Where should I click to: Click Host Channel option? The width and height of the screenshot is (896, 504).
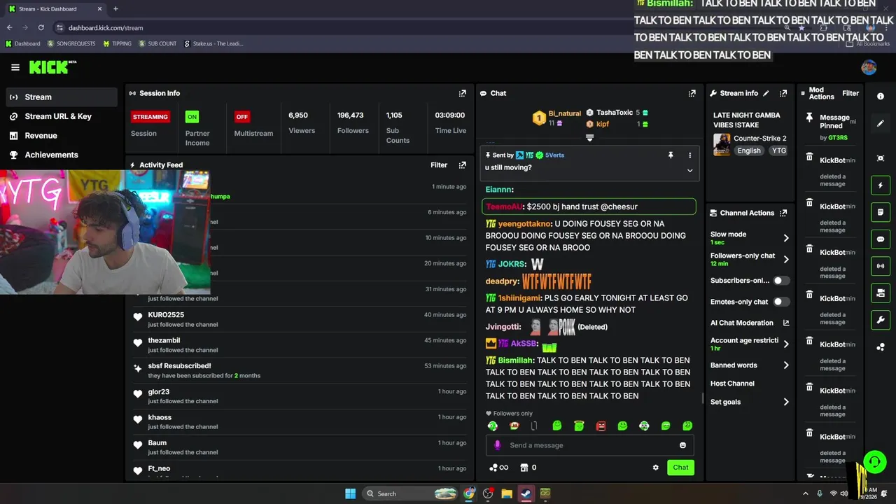click(x=732, y=384)
